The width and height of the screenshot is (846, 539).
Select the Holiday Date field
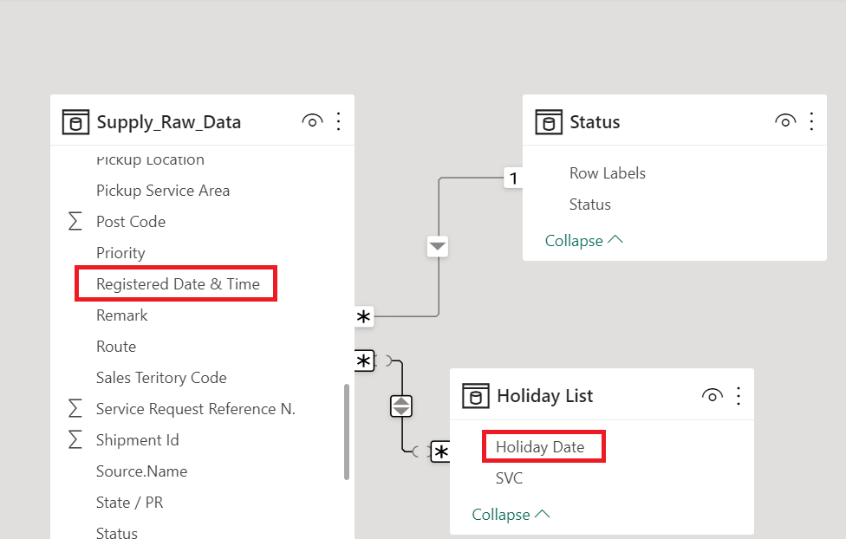tap(540, 447)
